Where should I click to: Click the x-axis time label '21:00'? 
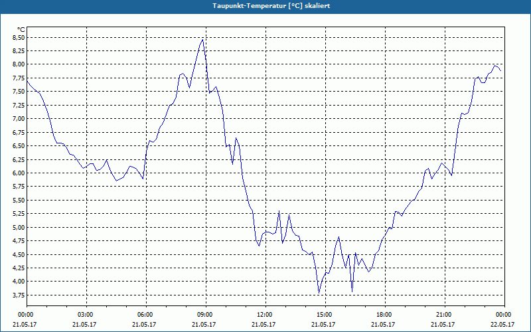445,314
